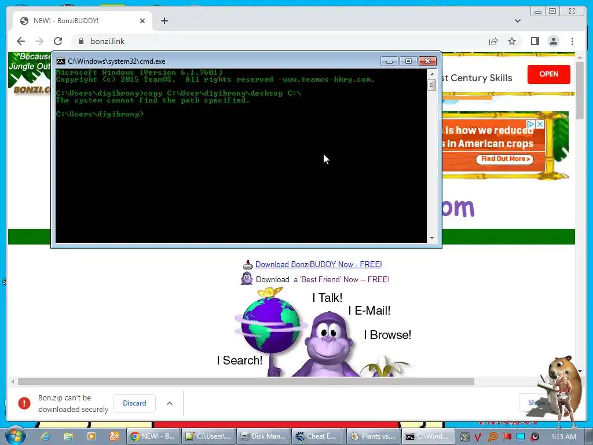
Task: Click the red download warning icon
Action: [x=24, y=403]
